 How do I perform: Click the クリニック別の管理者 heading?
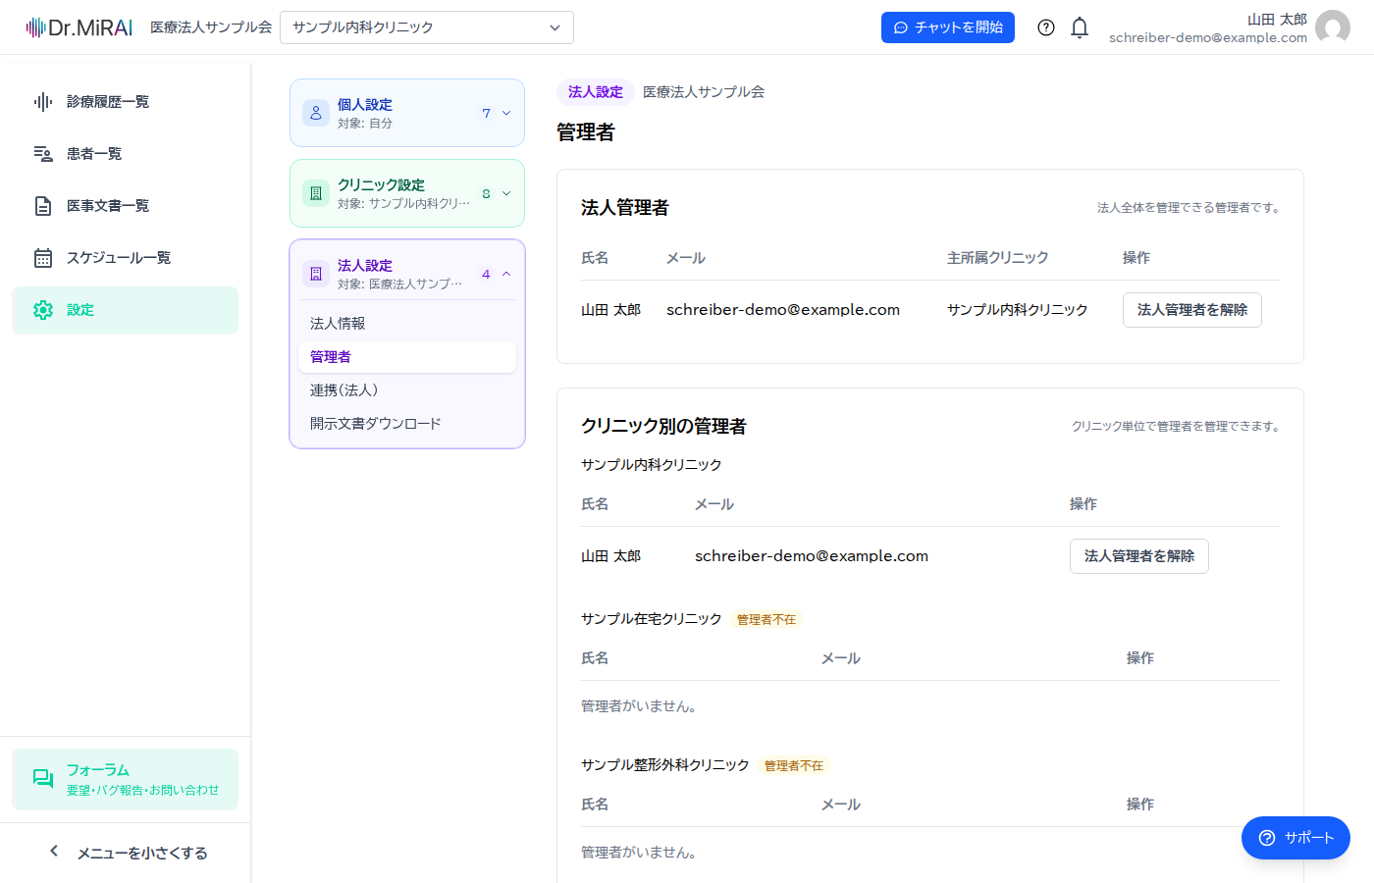[x=663, y=427]
